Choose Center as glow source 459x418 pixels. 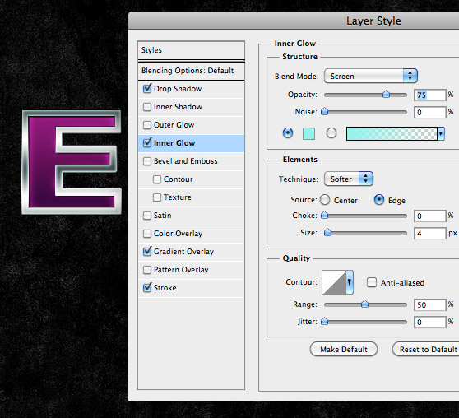(x=325, y=200)
